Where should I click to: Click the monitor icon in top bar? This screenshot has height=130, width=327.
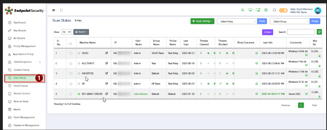(250, 10)
